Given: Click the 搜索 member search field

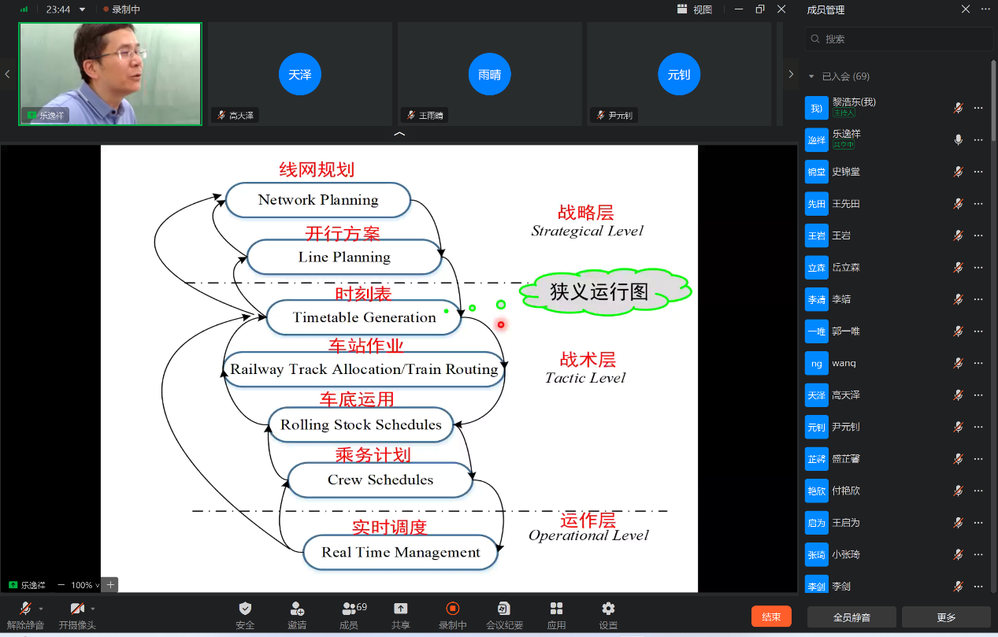Looking at the screenshot, I should click(x=898, y=38).
